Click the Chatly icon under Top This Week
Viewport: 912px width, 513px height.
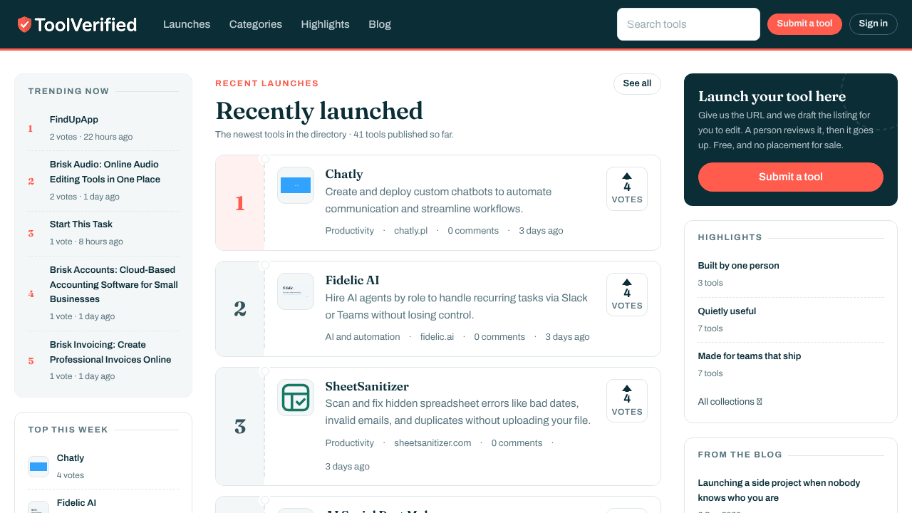(x=38, y=467)
